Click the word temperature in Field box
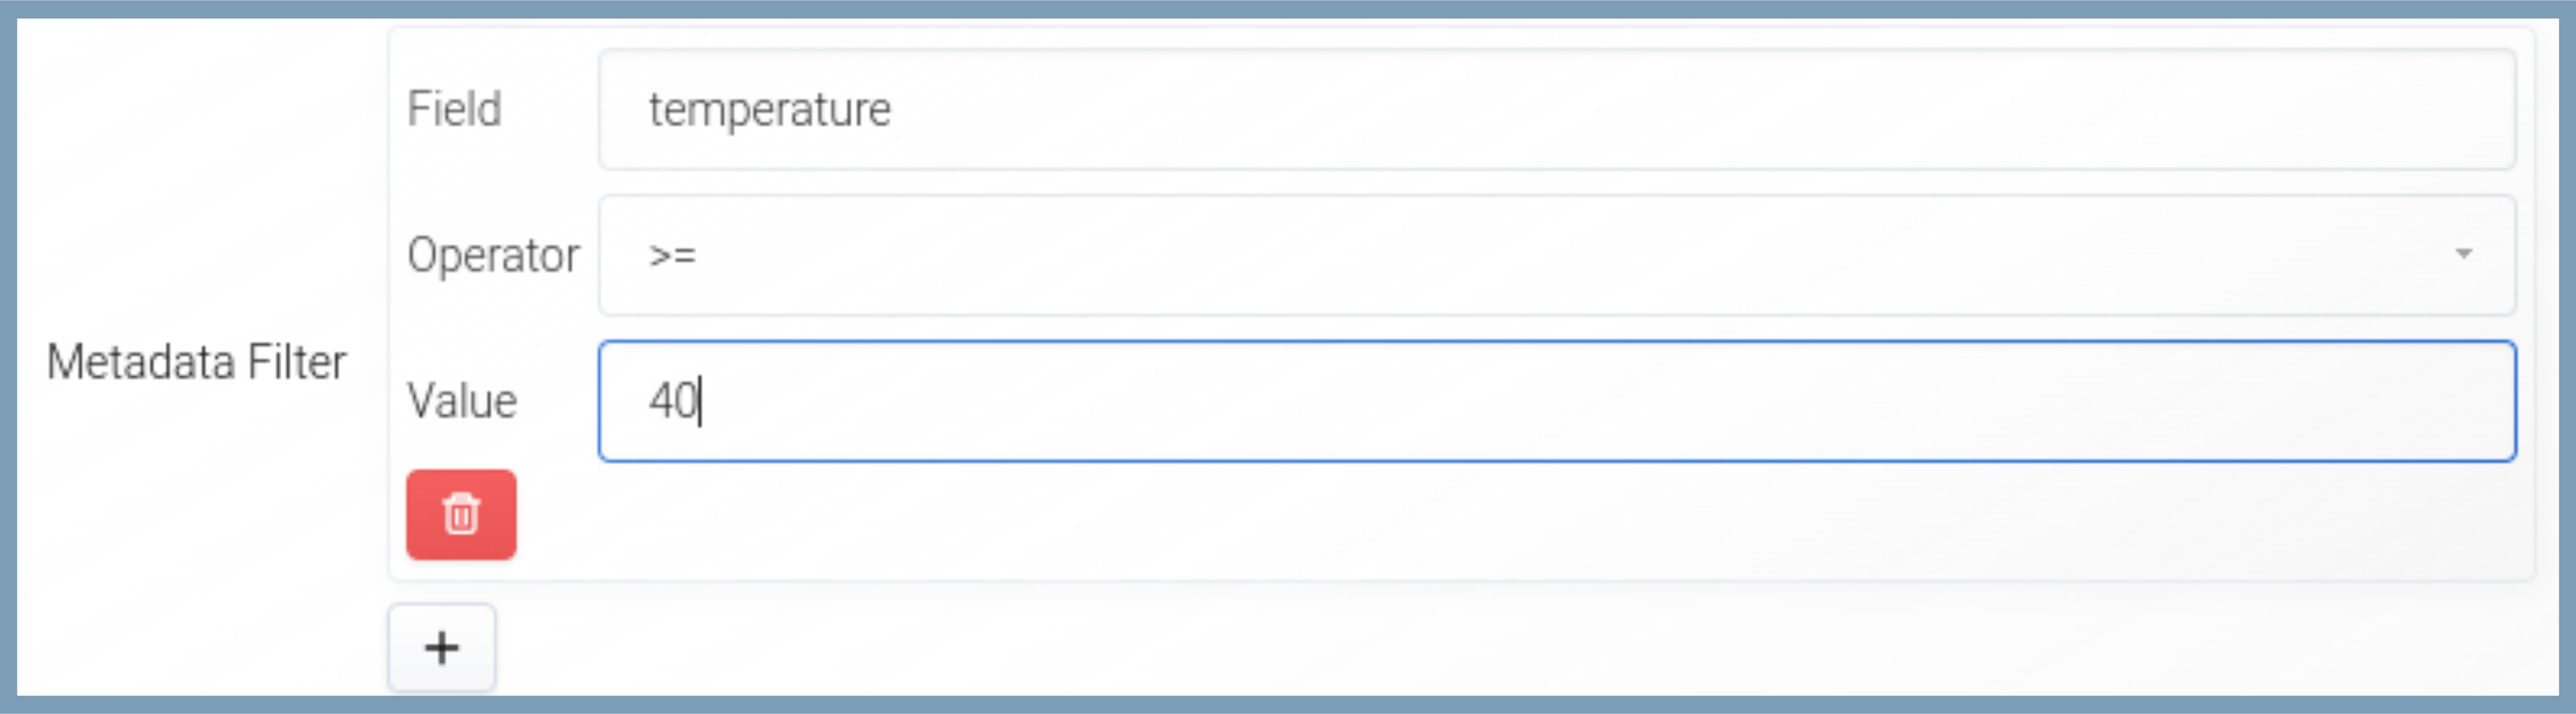The width and height of the screenshot is (2576, 714). click(769, 110)
